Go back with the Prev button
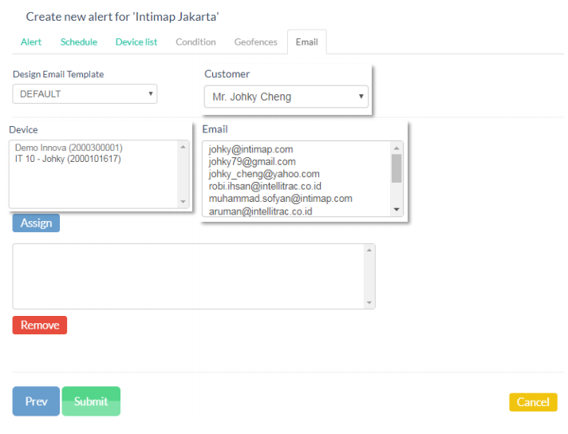The image size is (568, 434). pos(36,402)
